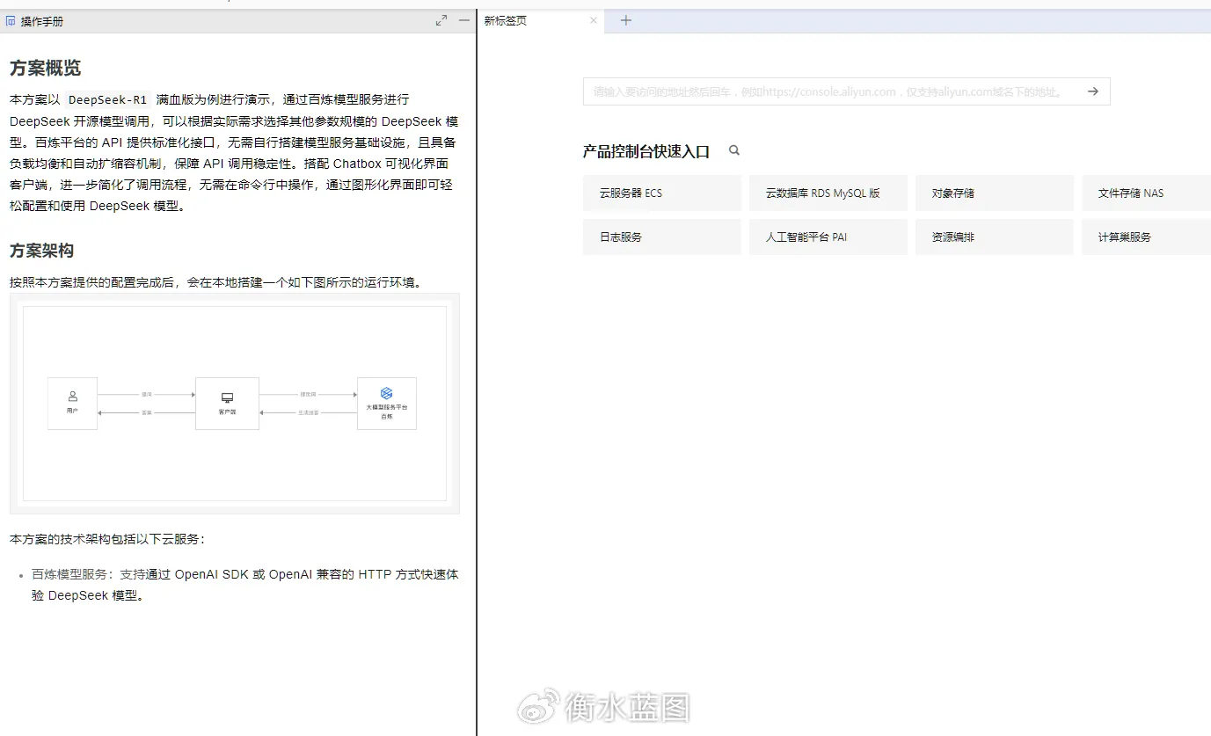Open 对象存储 console shortcut

pyautogui.click(x=995, y=193)
